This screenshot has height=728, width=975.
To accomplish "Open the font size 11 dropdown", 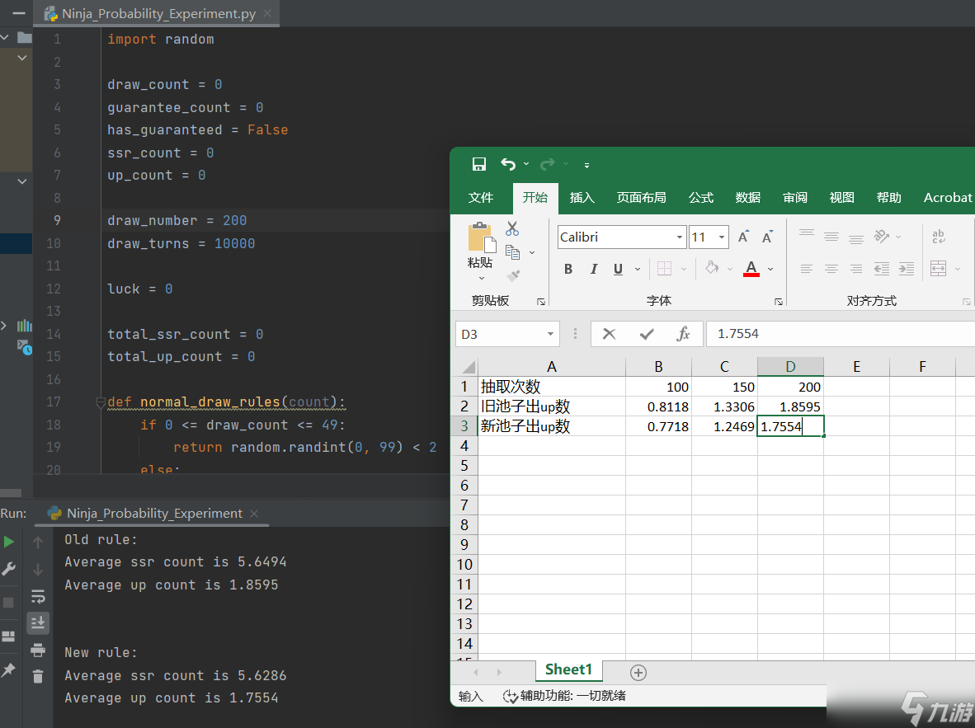I will pyautogui.click(x=721, y=237).
